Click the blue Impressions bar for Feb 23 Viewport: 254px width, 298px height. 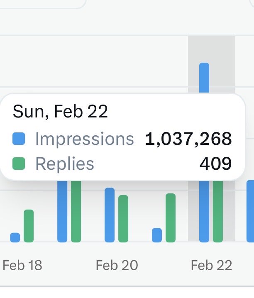pyautogui.click(x=250, y=211)
